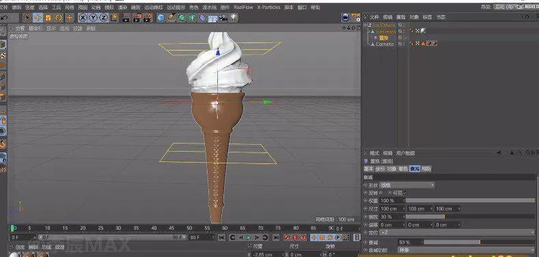
Task: Switch to the 基本 attribute tab
Action: 368,169
